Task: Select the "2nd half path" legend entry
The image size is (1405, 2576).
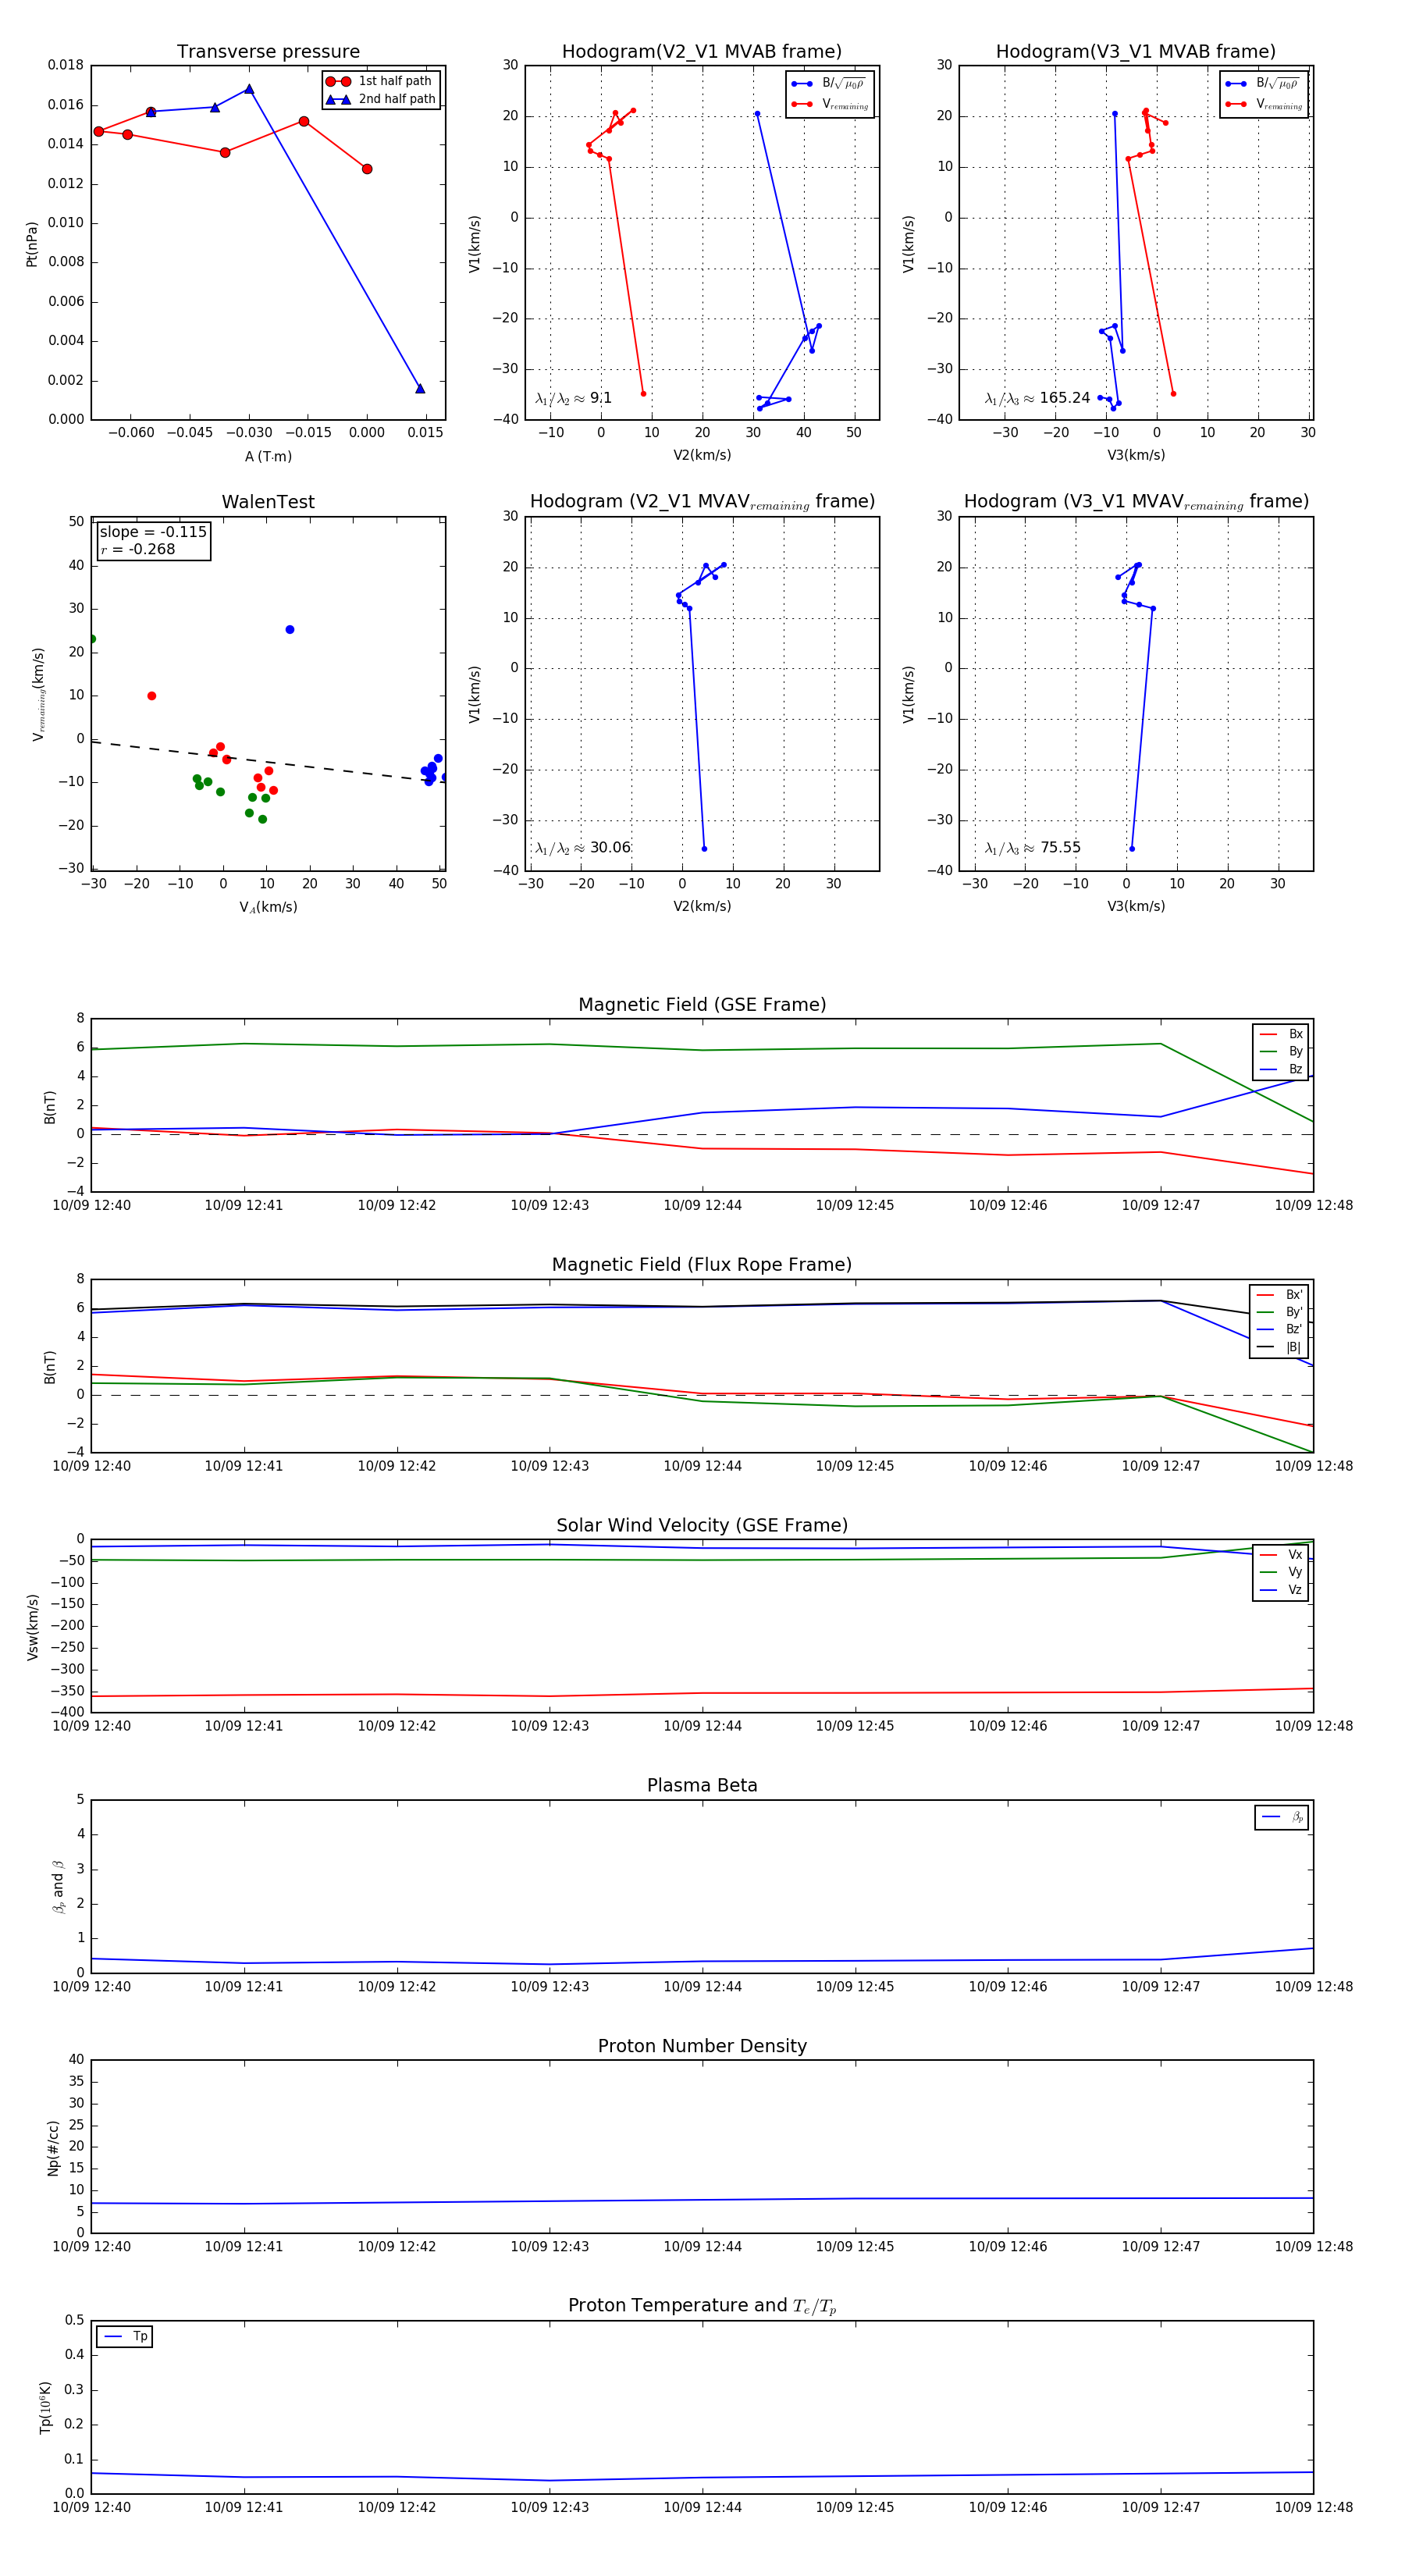Action: click(x=382, y=99)
